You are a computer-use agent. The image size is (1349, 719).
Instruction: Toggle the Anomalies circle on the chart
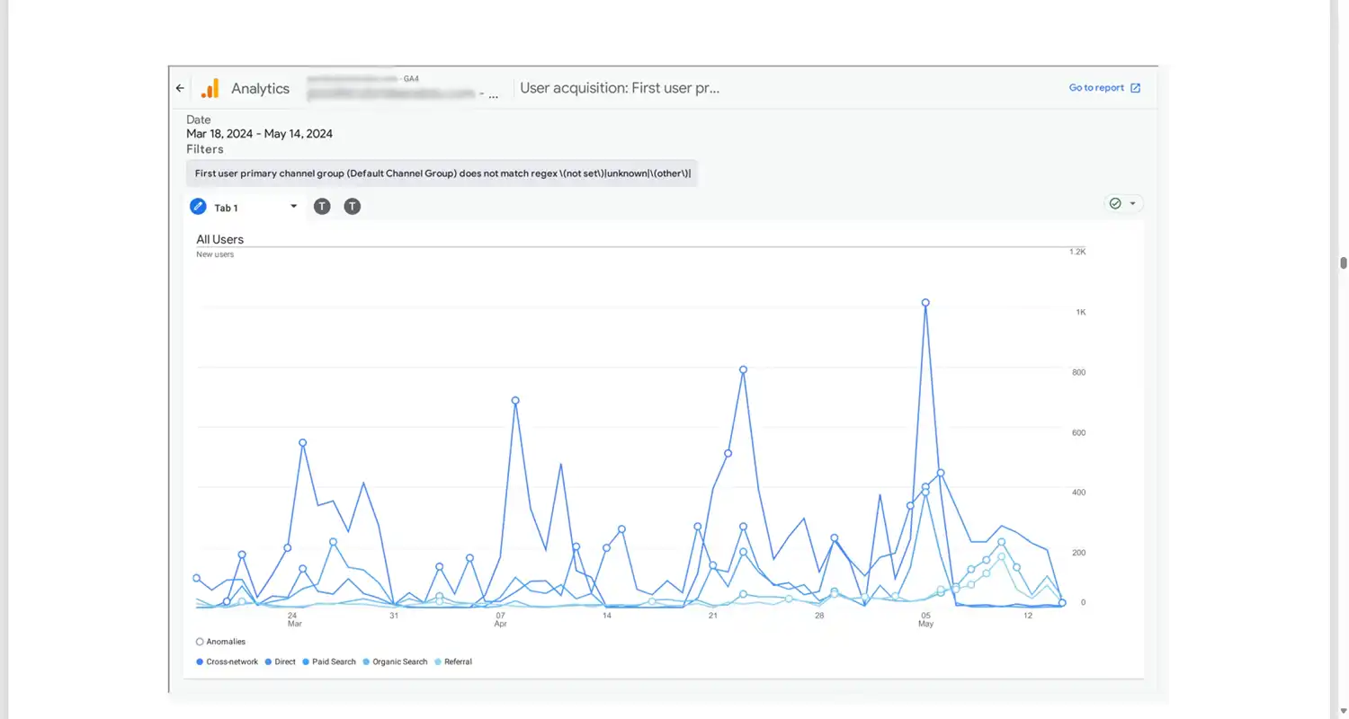[x=199, y=641]
